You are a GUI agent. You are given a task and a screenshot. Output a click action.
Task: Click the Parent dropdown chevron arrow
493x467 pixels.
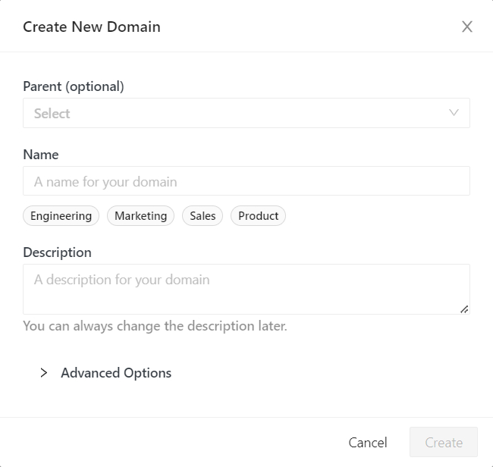(454, 113)
